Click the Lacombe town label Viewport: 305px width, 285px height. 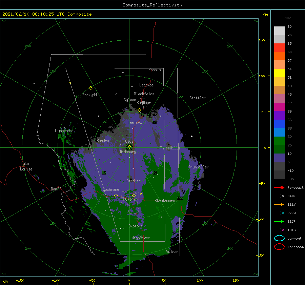146,85
